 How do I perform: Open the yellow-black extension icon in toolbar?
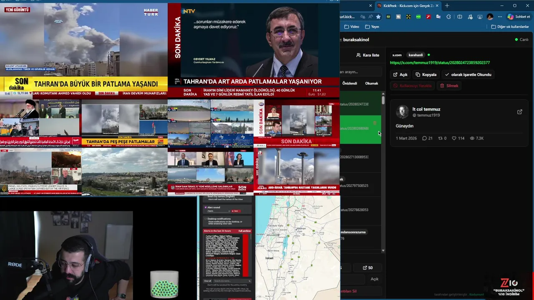[x=408, y=17]
